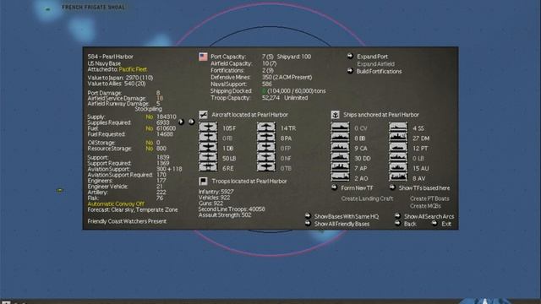The height and width of the screenshot is (304, 541).
Task: Open the recon aircraft icon beside 6 RE
Action: click(208, 168)
